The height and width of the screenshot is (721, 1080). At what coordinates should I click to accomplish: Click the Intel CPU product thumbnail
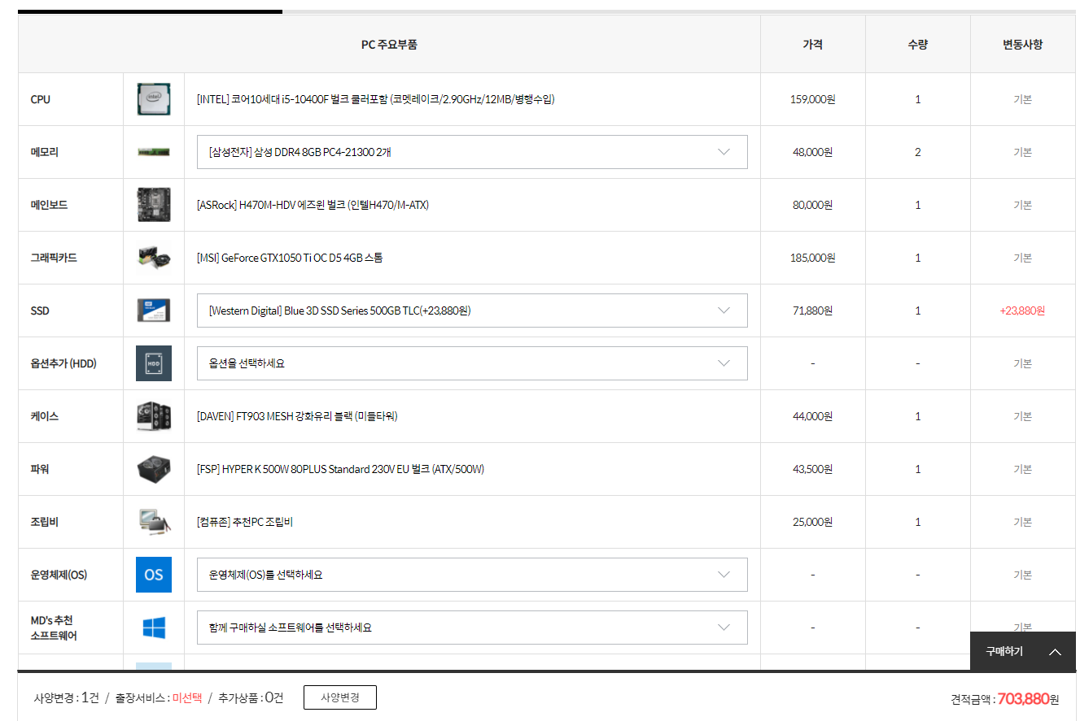pyautogui.click(x=154, y=99)
